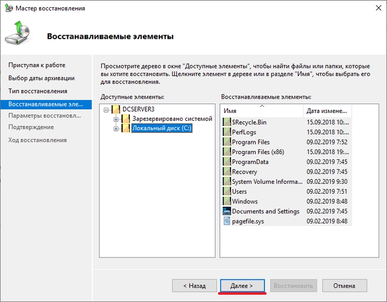387x302 pixels.
Task: Click the icon of Локальный диск (C:) node
Action: [x=126, y=128]
